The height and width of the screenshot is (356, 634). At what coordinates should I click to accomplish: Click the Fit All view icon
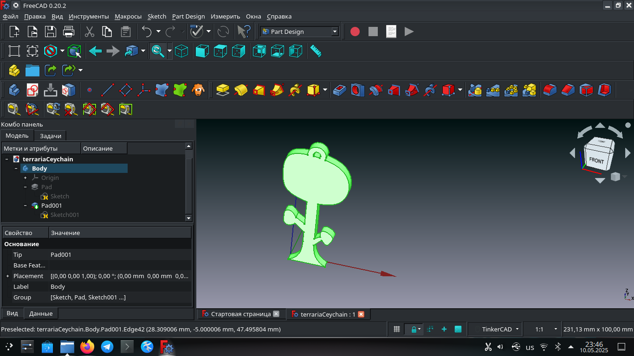(x=14, y=51)
